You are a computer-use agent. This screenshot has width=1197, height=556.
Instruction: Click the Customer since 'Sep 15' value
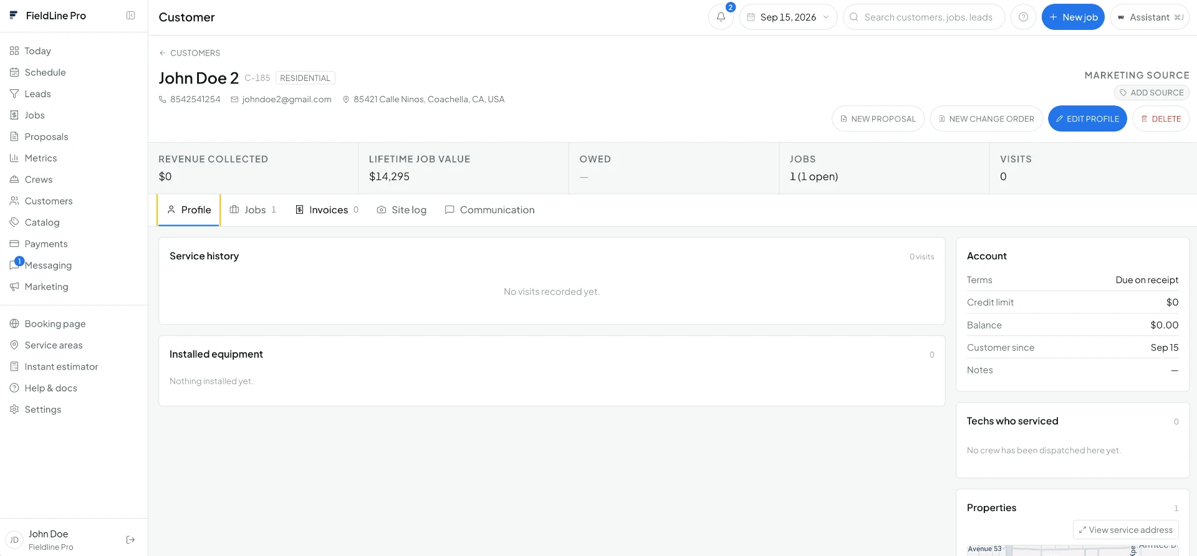point(1164,347)
